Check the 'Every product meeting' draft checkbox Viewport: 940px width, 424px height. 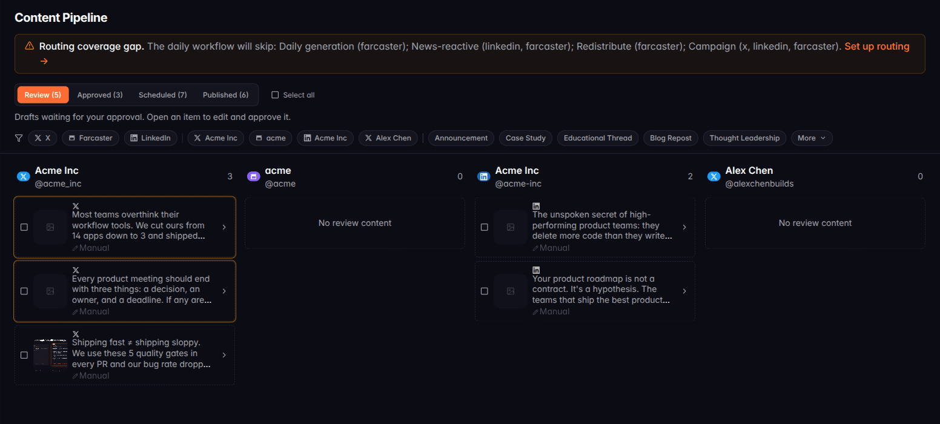click(x=24, y=291)
